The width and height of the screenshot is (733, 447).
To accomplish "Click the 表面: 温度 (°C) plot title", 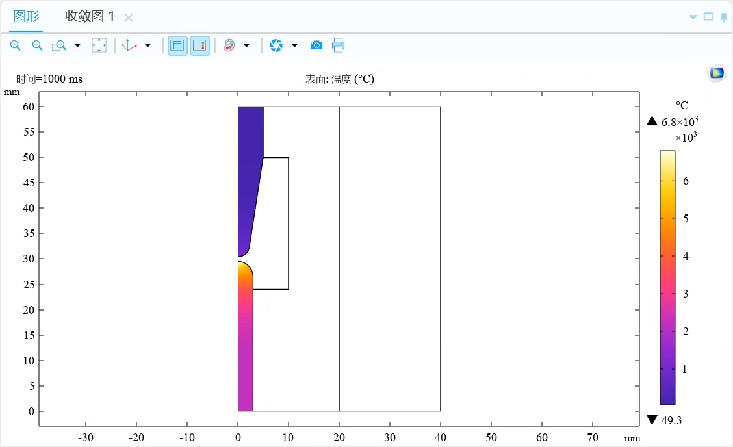I will [340, 79].
